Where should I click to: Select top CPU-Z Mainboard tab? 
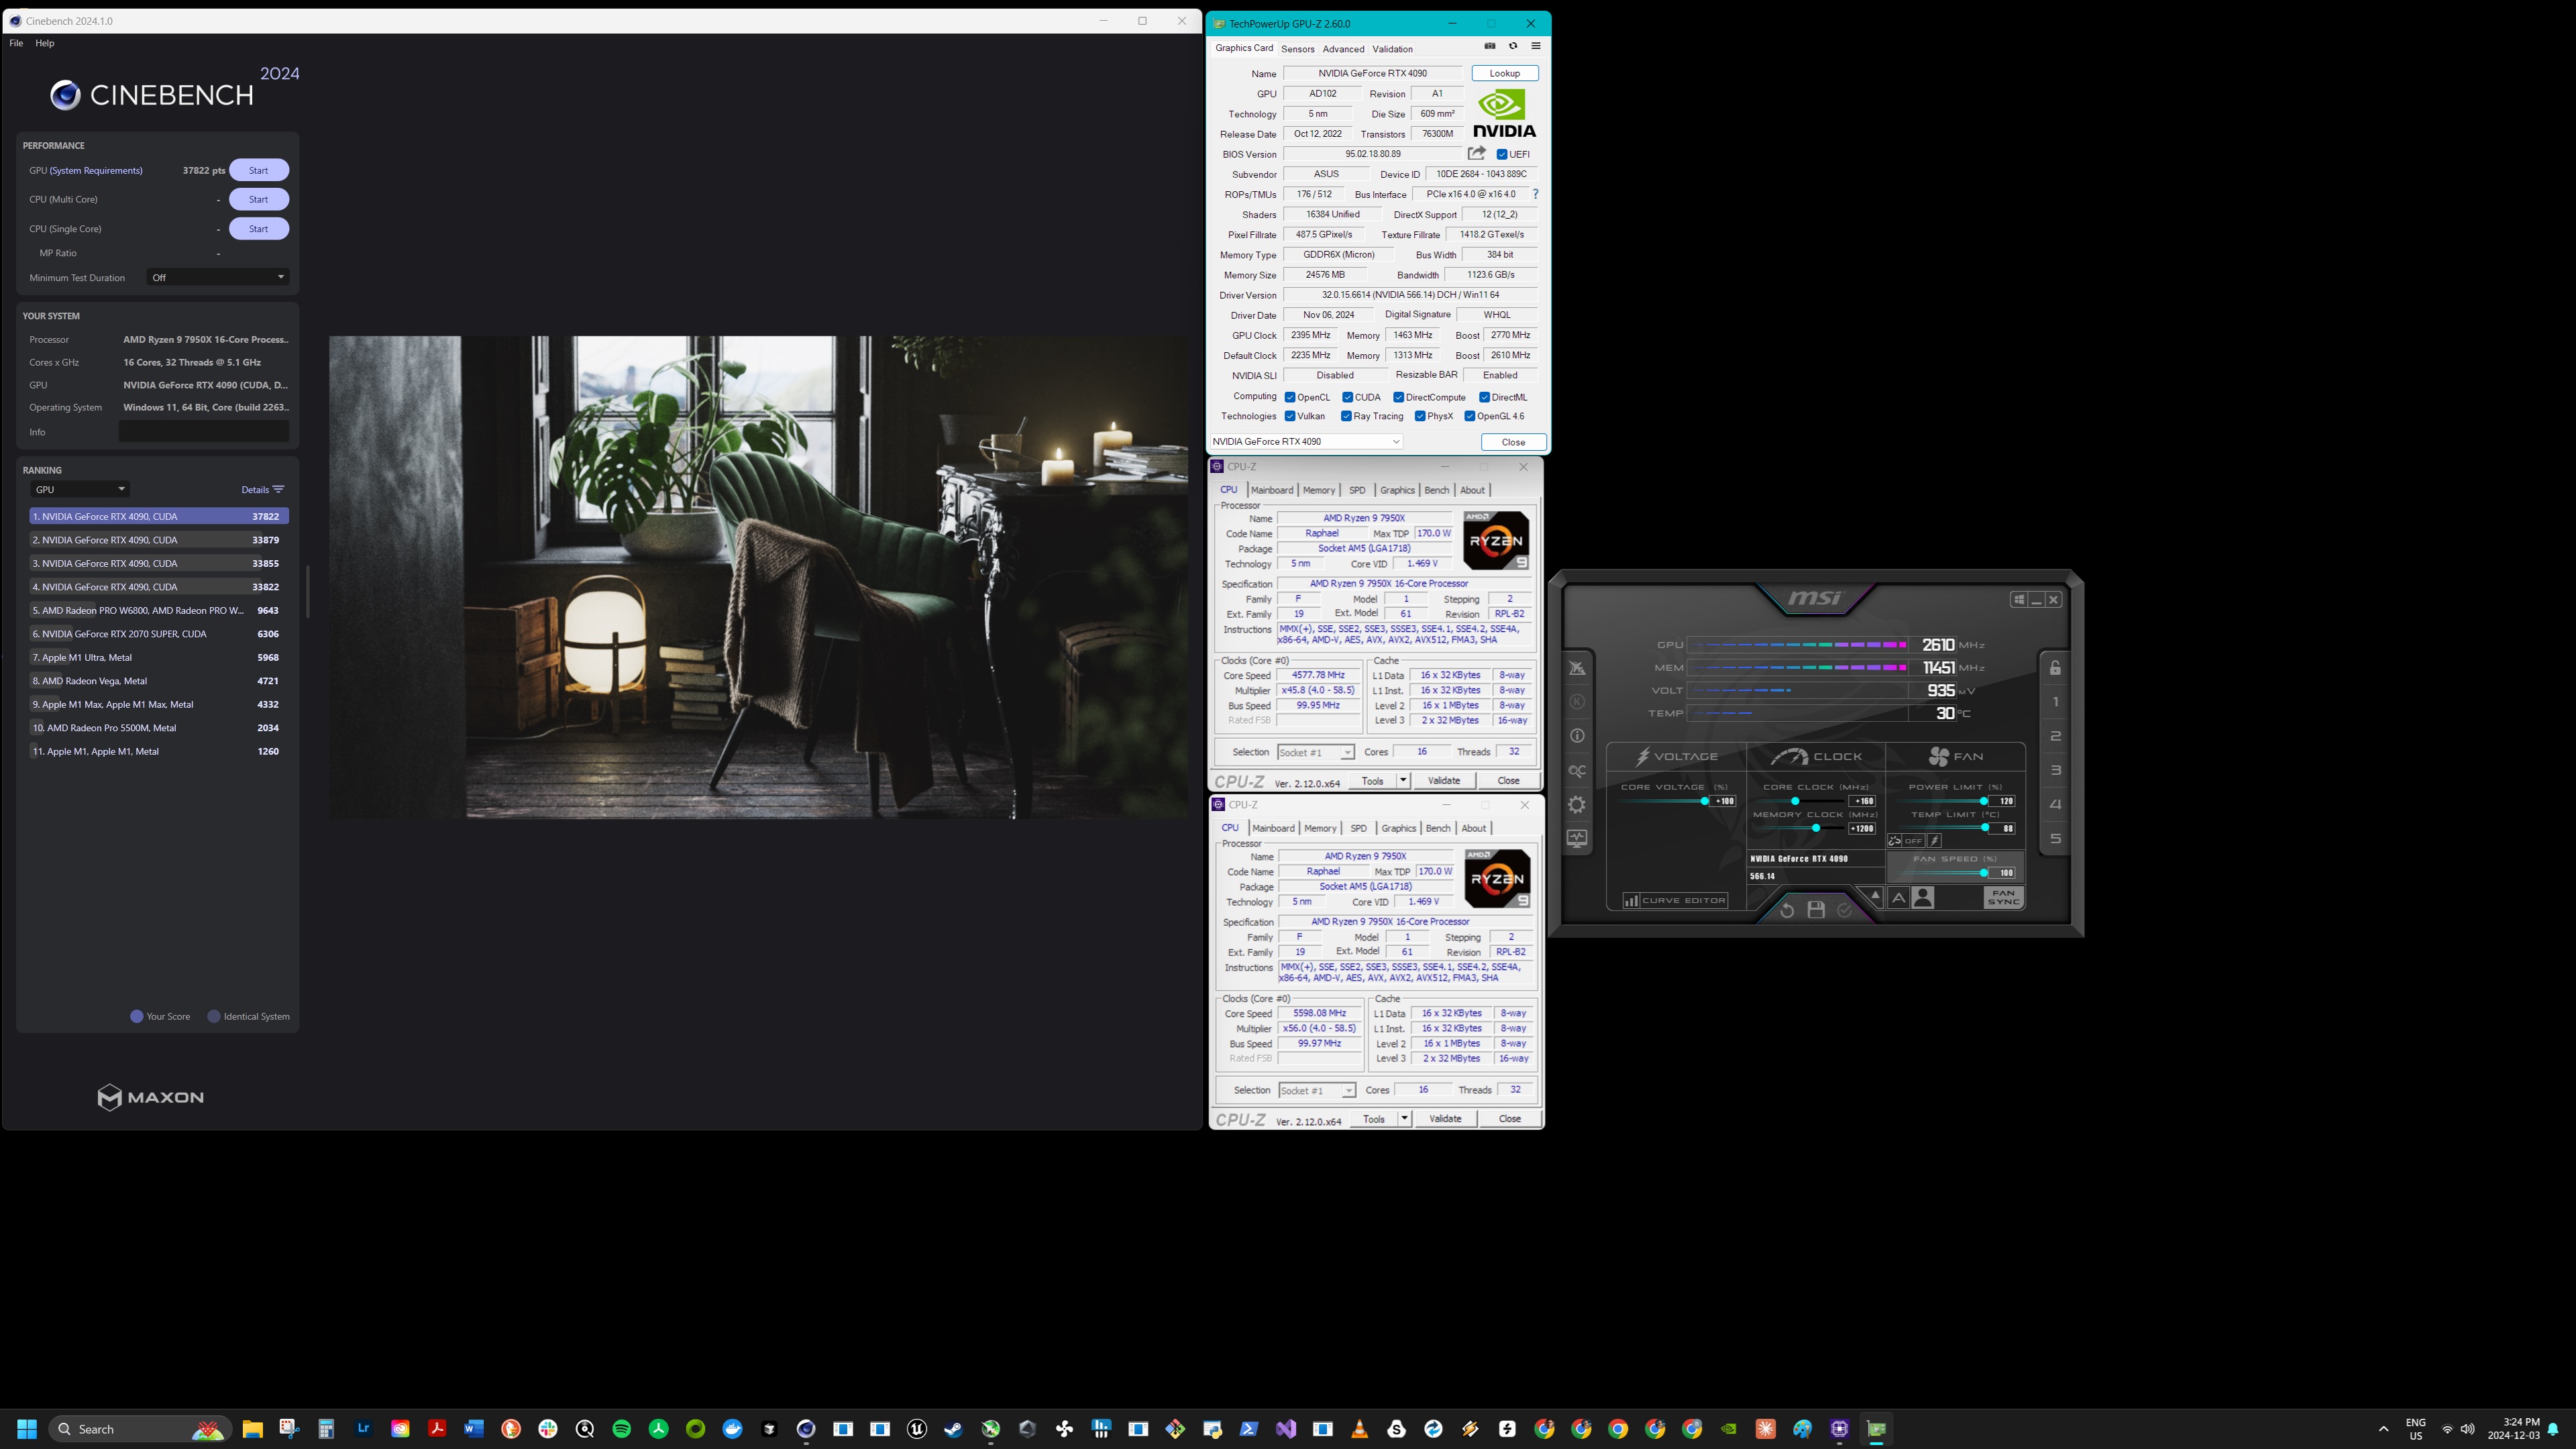[x=1272, y=490]
